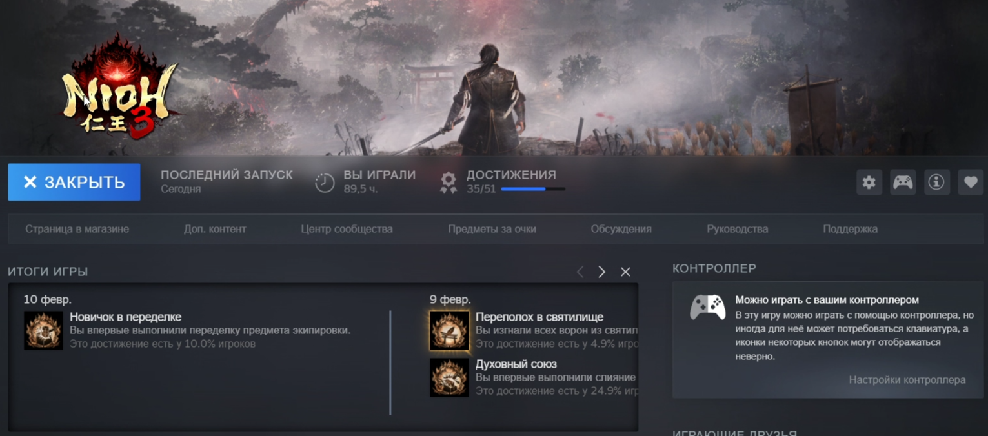
Task: Click the white controller icon in Контроллер panel
Action: coord(707,307)
